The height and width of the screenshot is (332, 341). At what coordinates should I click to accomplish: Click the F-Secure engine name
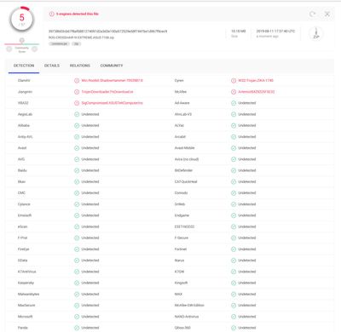pyautogui.click(x=182, y=238)
